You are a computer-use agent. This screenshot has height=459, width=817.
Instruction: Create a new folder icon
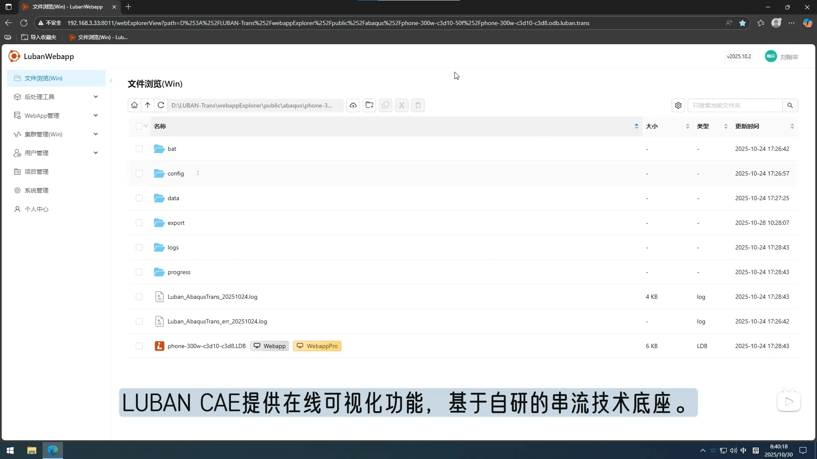(x=369, y=105)
